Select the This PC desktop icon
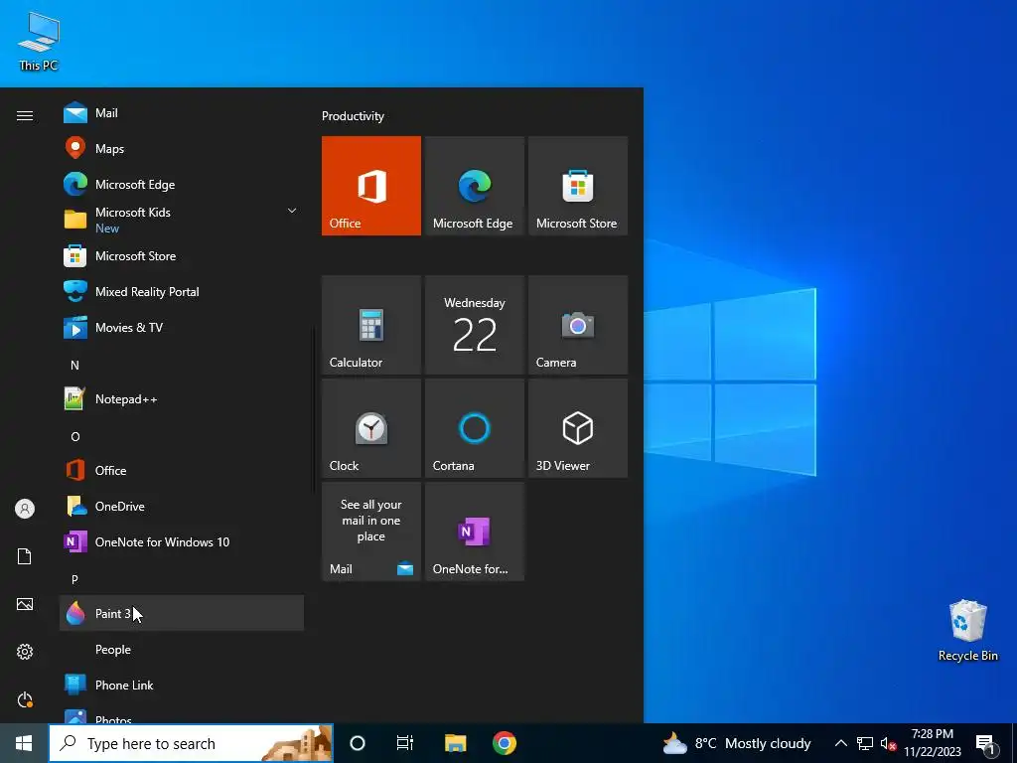 (x=39, y=42)
